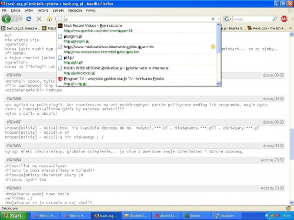Image resolution: width=294 pixels, height=220 pixels.
Task: Click into the address bar text field
Action: (x=137, y=19)
